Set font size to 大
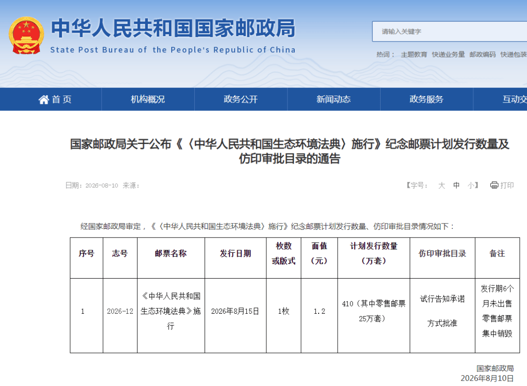 pos(442,185)
